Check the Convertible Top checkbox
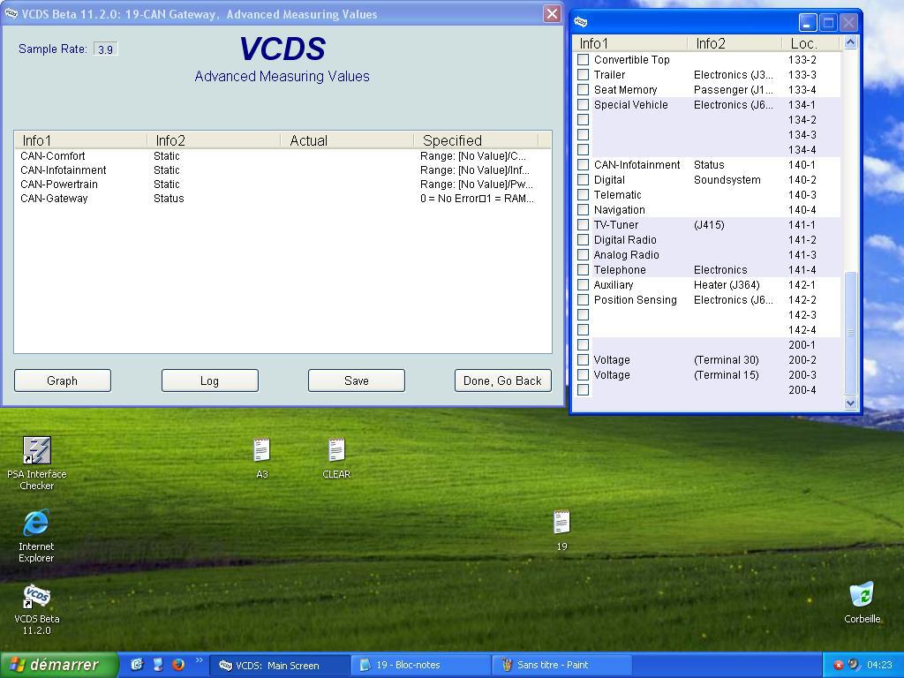The image size is (904, 678). coord(583,59)
